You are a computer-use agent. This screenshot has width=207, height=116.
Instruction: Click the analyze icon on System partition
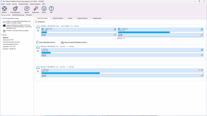click(115, 29)
